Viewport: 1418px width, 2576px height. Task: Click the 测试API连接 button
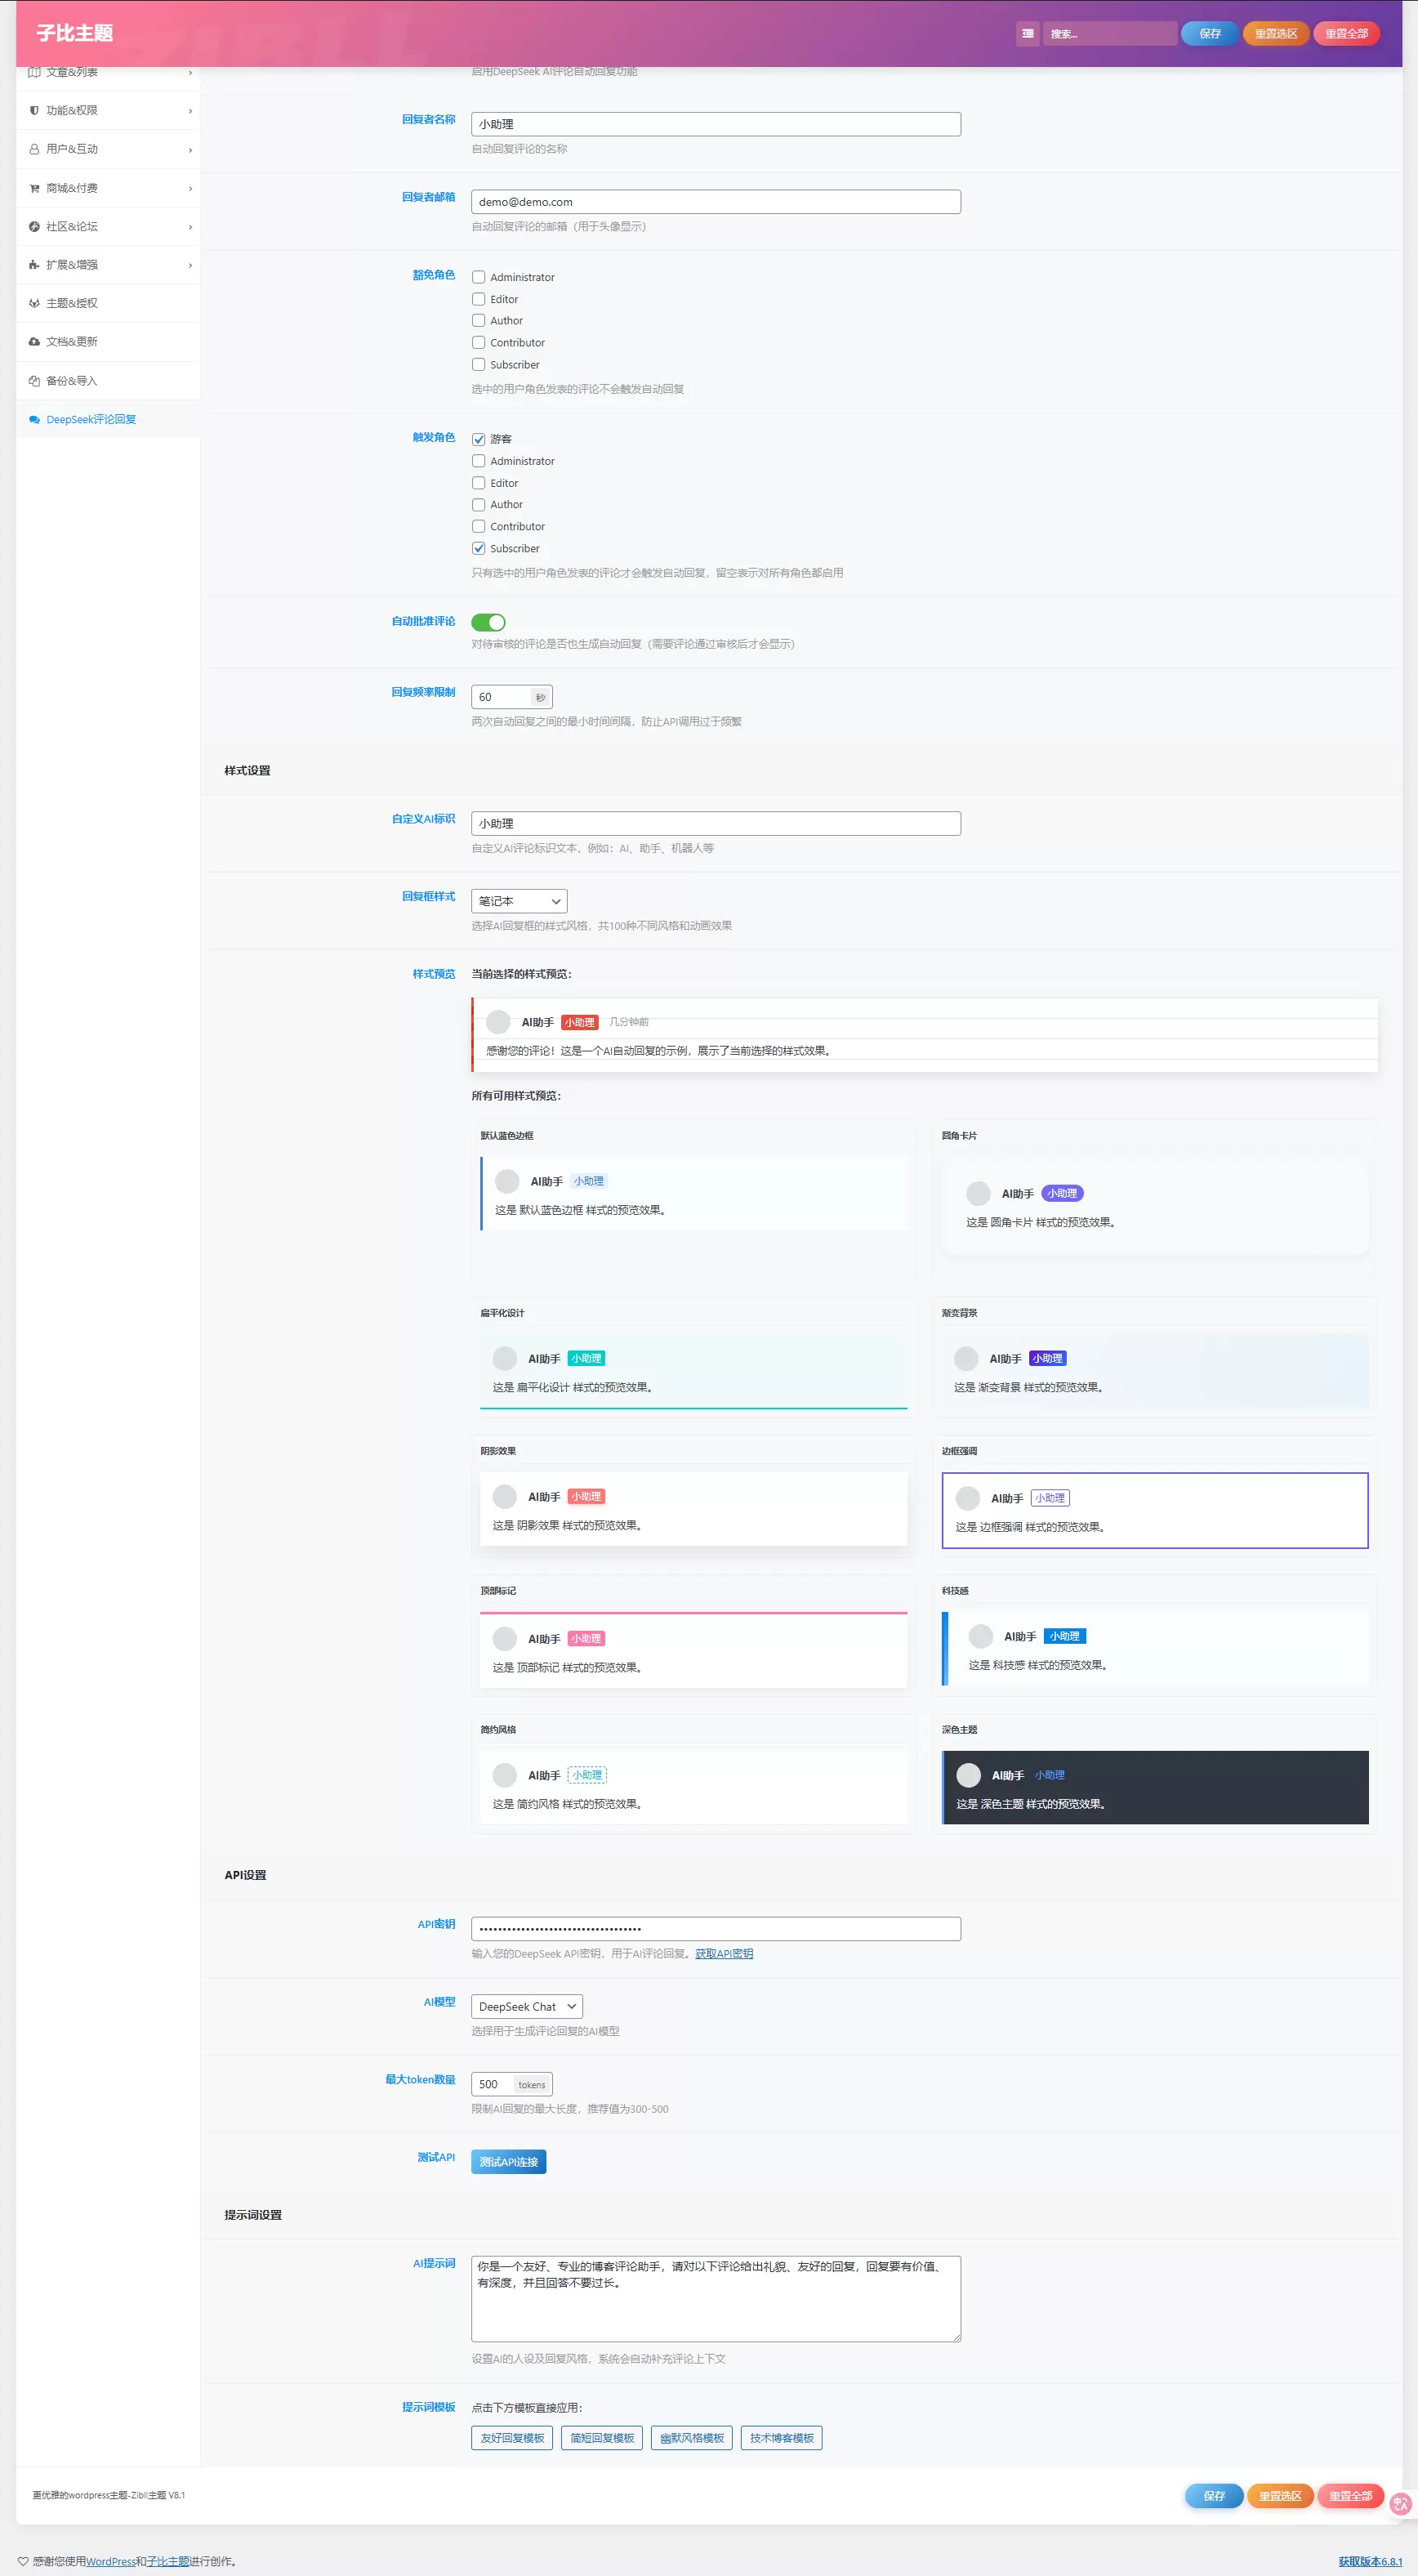point(508,2162)
